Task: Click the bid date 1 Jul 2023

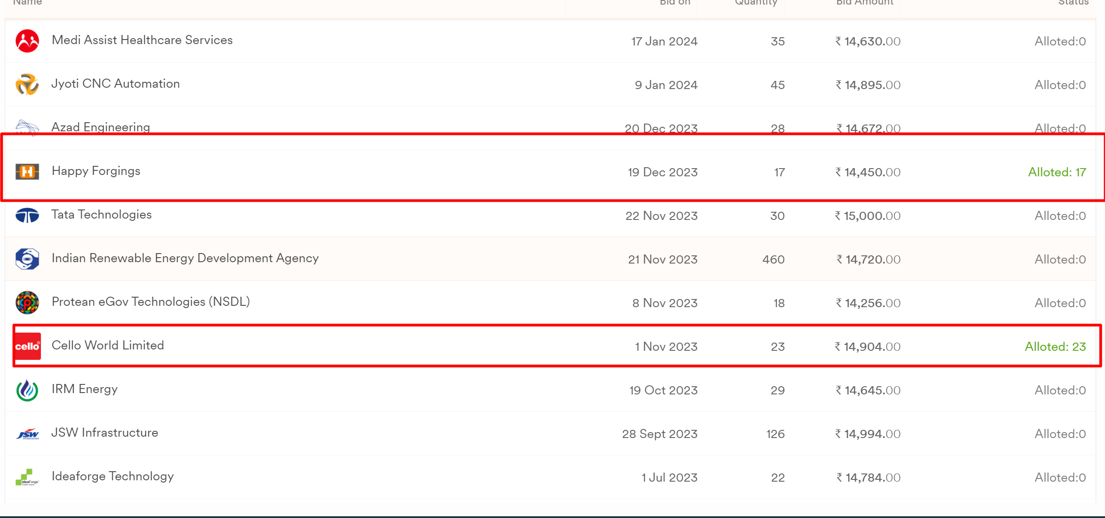Action: click(x=669, y=478)
